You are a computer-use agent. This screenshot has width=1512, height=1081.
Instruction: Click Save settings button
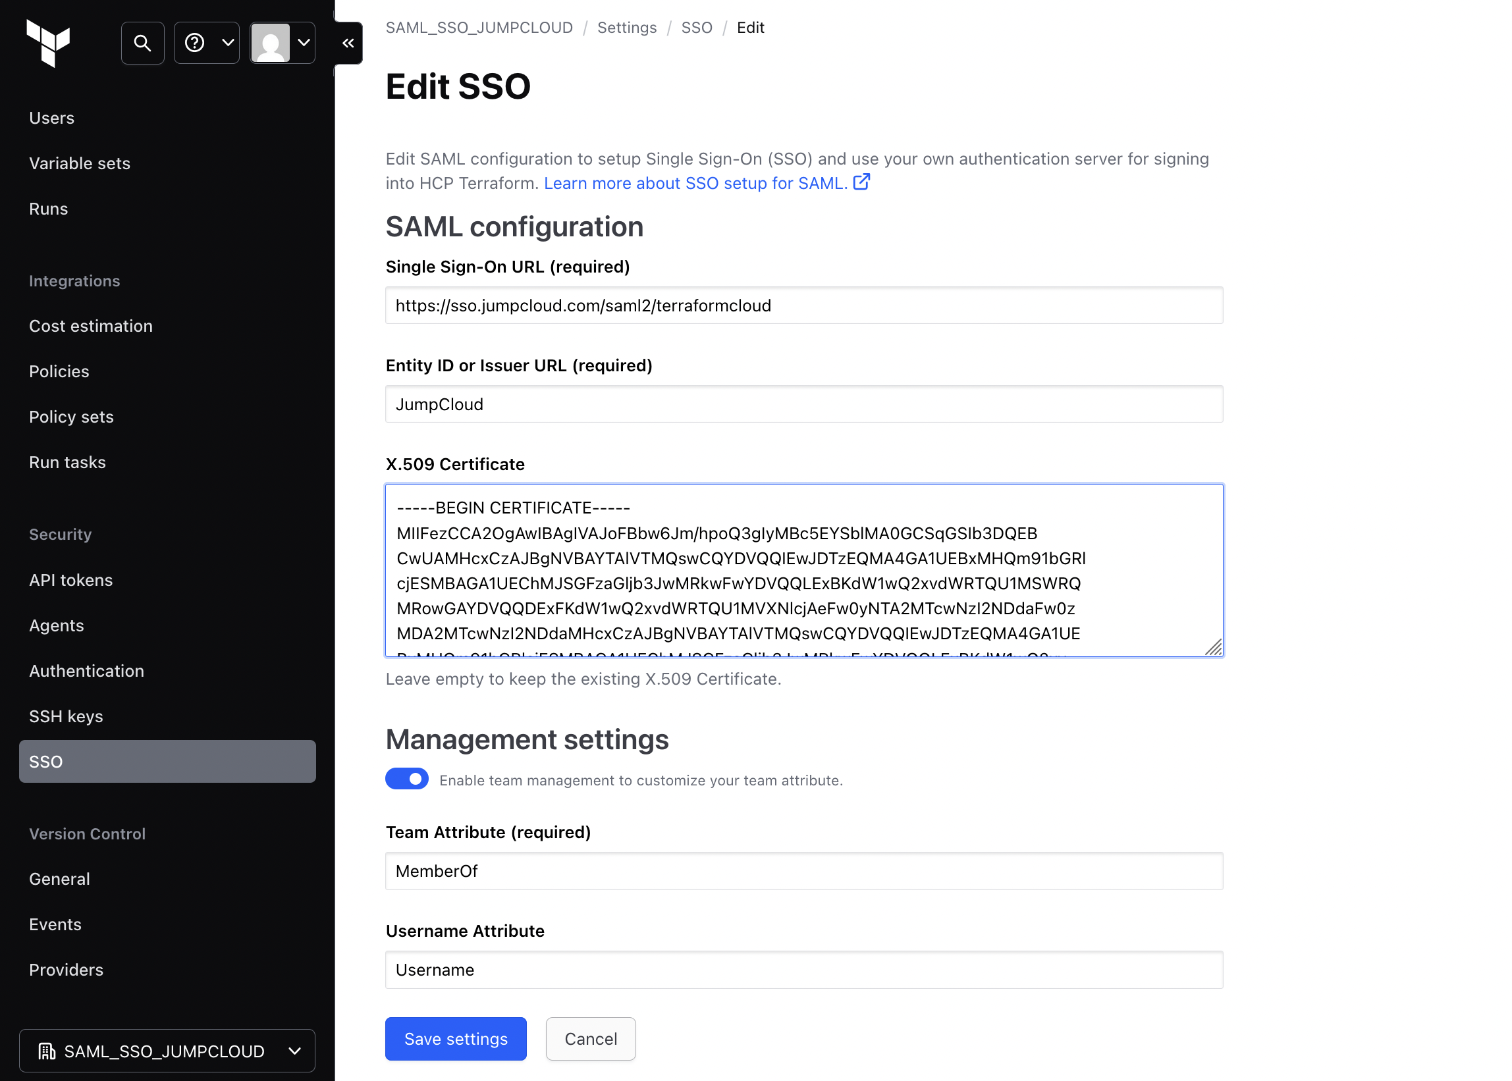click(x=456, y=1038)
